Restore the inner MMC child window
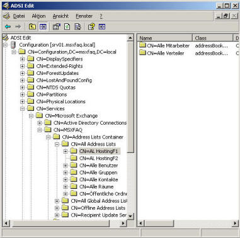The height and width of the screenshot is (238, 240). coord(226,16)
